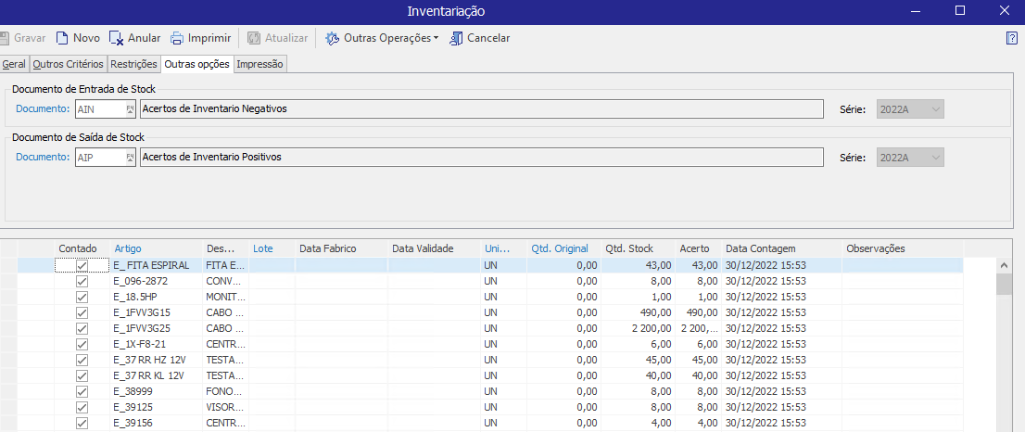
Task: Click the Anular toolbar icon
Action: [116, 38]
